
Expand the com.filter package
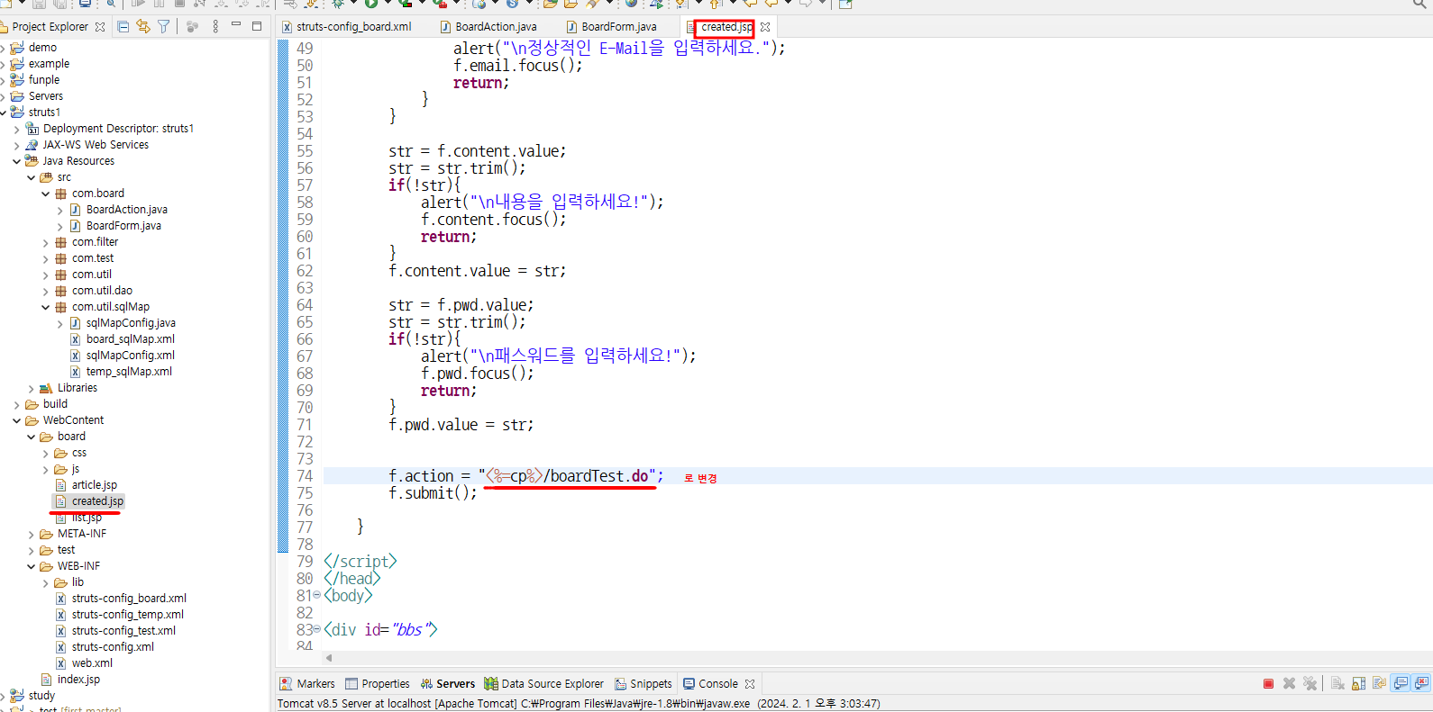(x=46, y=242)
